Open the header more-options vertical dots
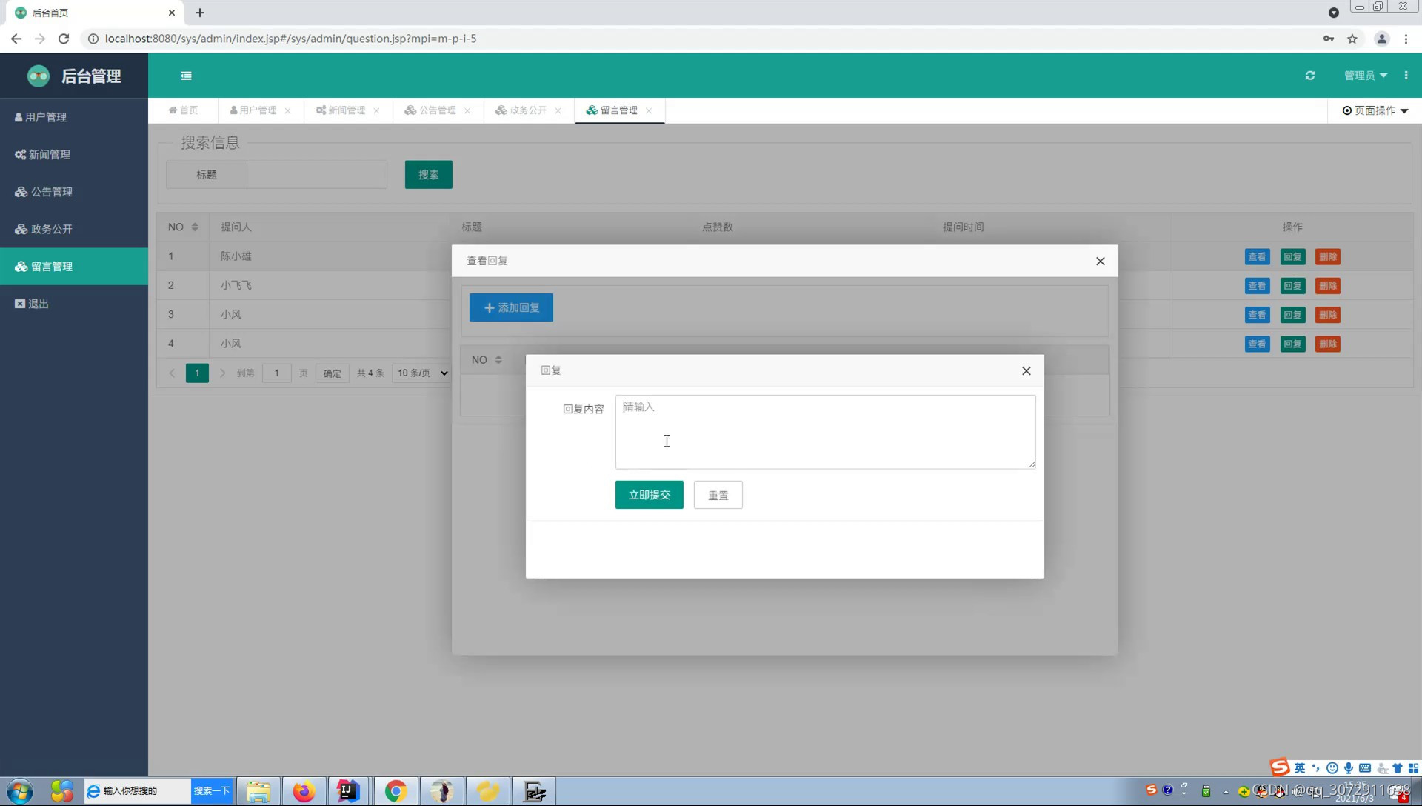1422x806 pixels. (1406, 76)
